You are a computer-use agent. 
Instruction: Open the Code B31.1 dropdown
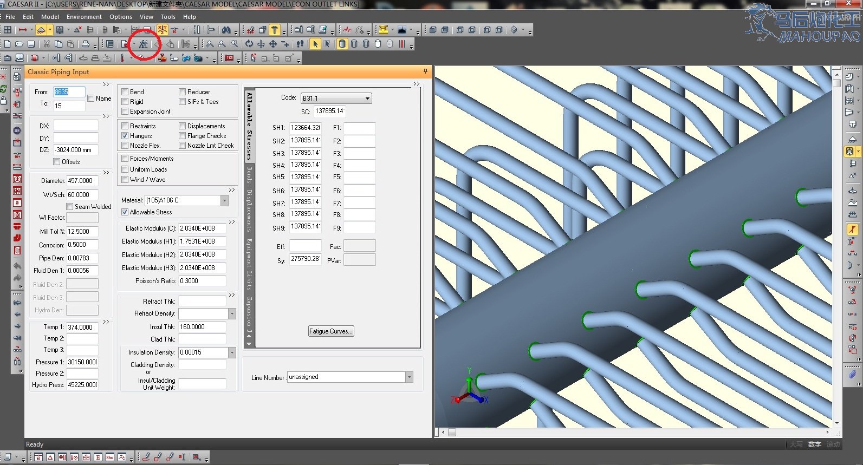pos(367,99)
